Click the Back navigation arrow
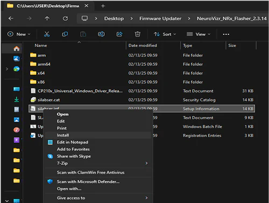This screenshot has width=269, height=203. click(11, 18)
